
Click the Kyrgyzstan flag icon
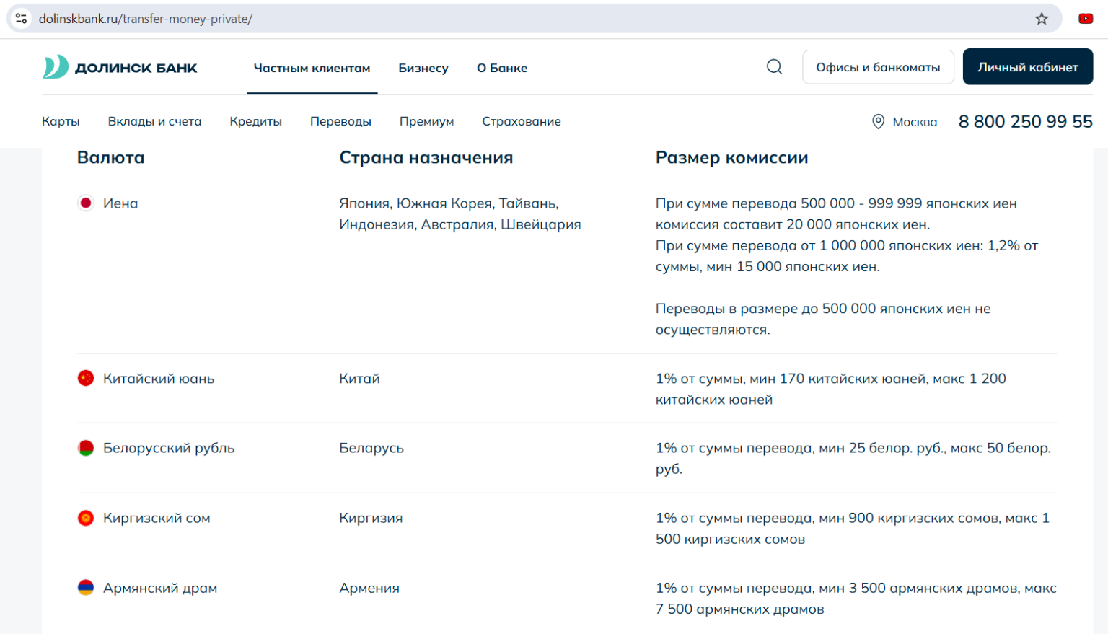[86, 518]
